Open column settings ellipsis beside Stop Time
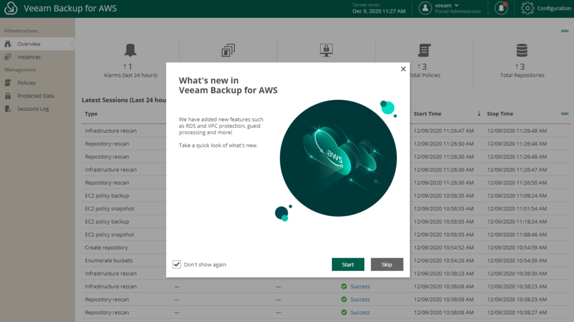This screenshot has width=574, height=322. (x=564, y=114)
